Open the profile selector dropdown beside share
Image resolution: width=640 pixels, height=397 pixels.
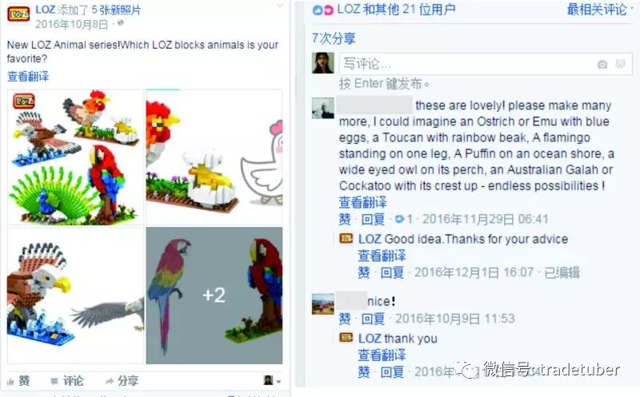click(x=272, y=381)
